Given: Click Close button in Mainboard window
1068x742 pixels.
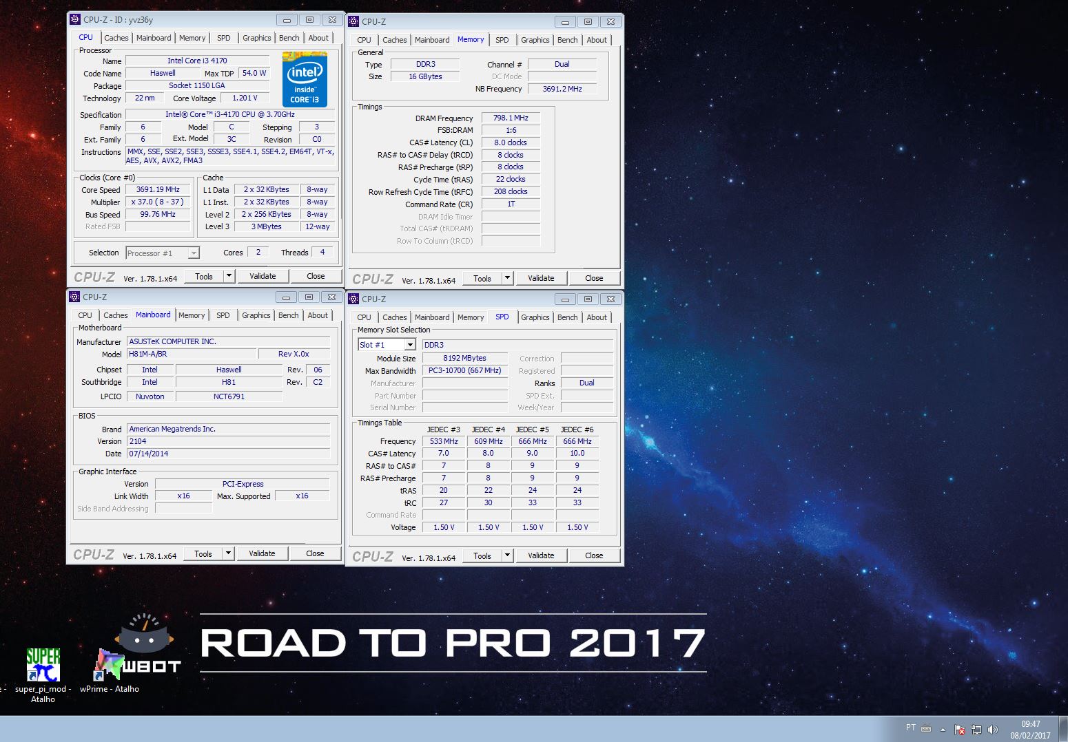Looking at the screenshot, I should pyautogui.click(x=315, y=553).
